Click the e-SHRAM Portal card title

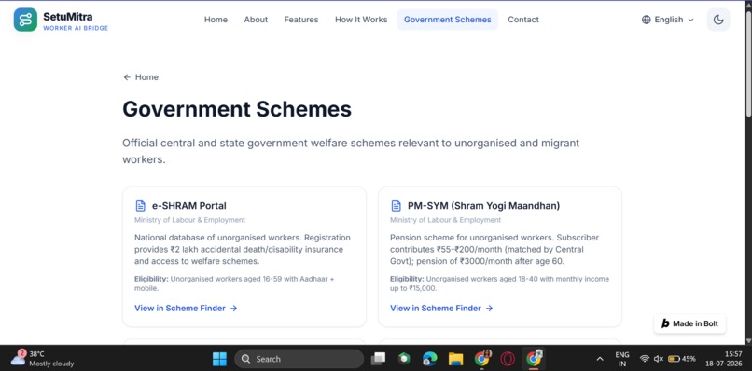pos(189,206)
